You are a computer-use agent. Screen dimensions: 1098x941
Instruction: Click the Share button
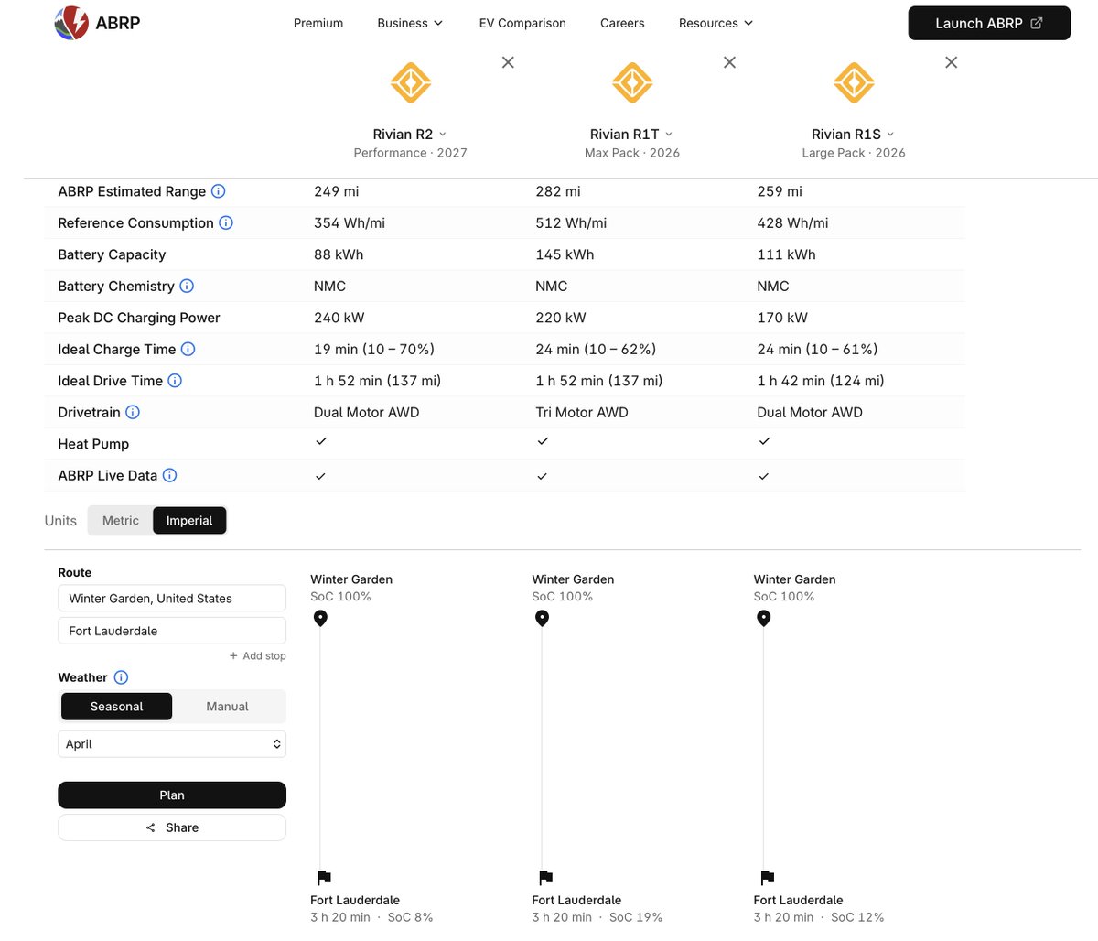point(172,827)
